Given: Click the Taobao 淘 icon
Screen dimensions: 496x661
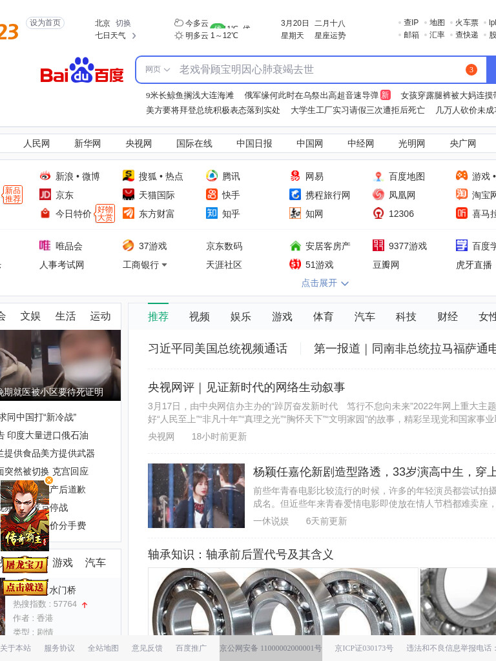Looking at the screenshot, I should point(462,194).
